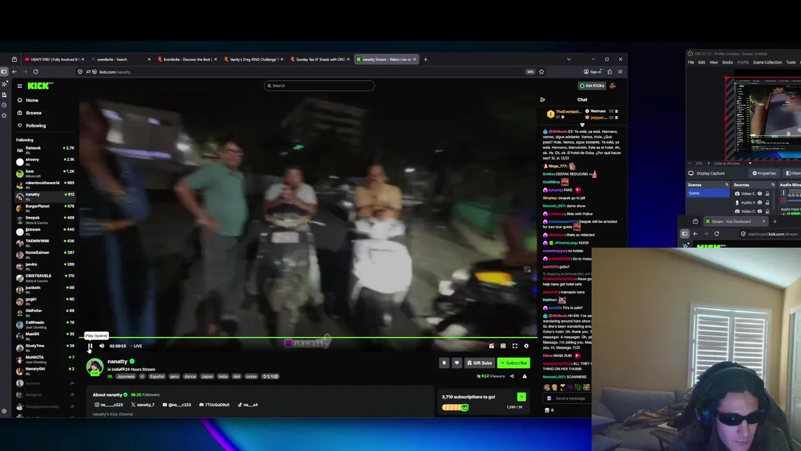This screenshot has width=801, height=451.
Task: Click Properties button in OBS
Action: 764,174
